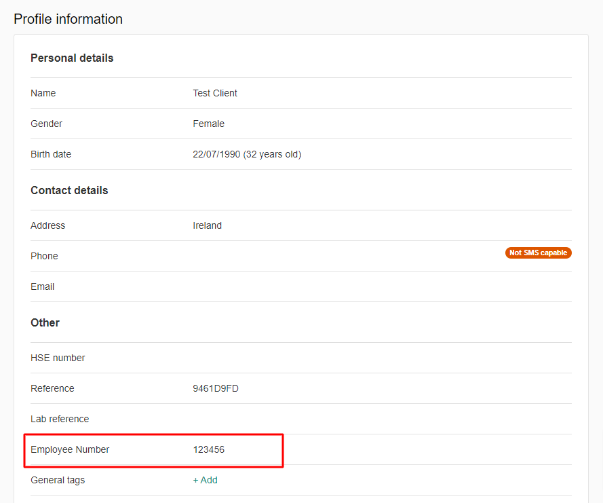Click the Phone row label

pos(44,256)
